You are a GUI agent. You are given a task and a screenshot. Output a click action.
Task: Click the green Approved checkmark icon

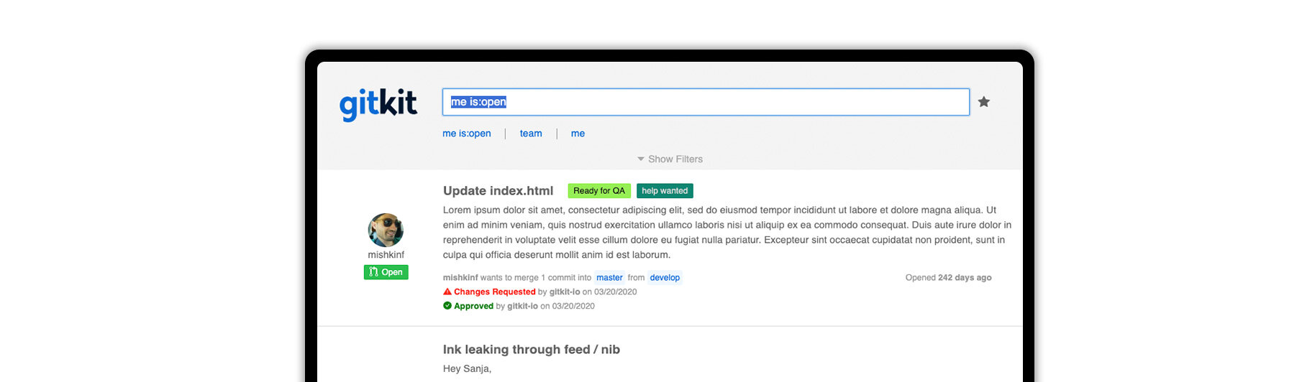[447, 306]
